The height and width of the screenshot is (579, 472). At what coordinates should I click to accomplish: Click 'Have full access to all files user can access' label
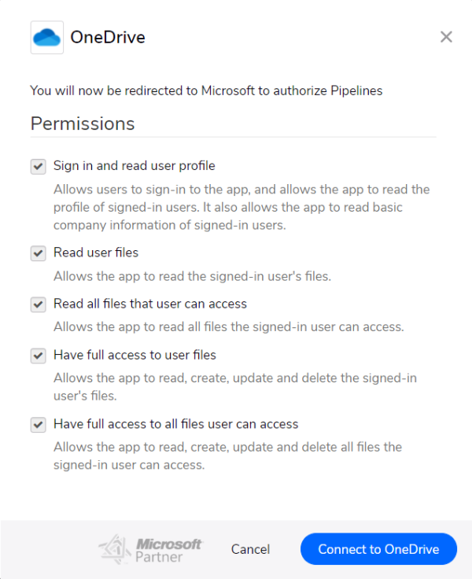pos(175,424)
